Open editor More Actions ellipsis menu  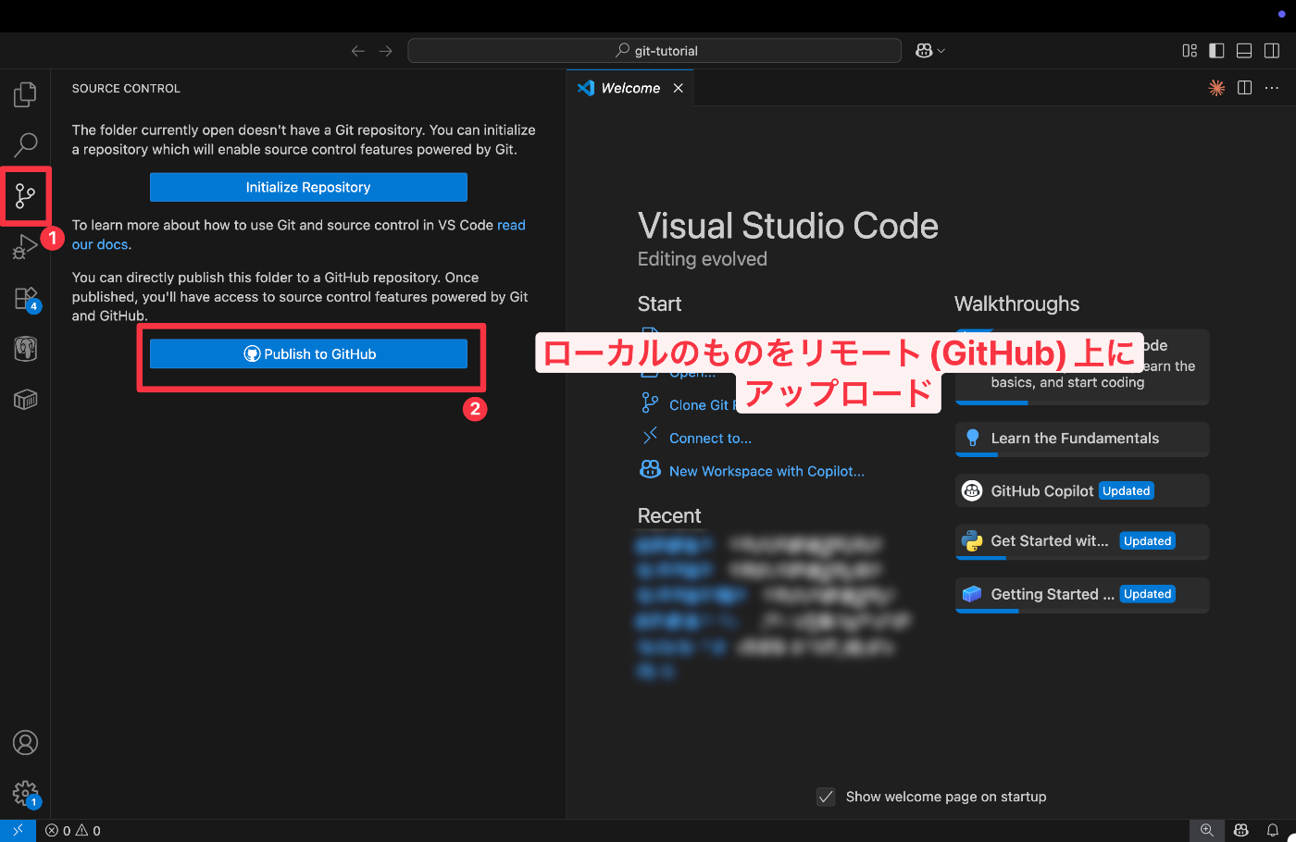(1272, 88)
